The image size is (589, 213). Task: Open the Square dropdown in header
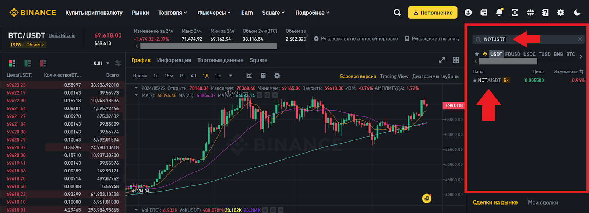274,13
